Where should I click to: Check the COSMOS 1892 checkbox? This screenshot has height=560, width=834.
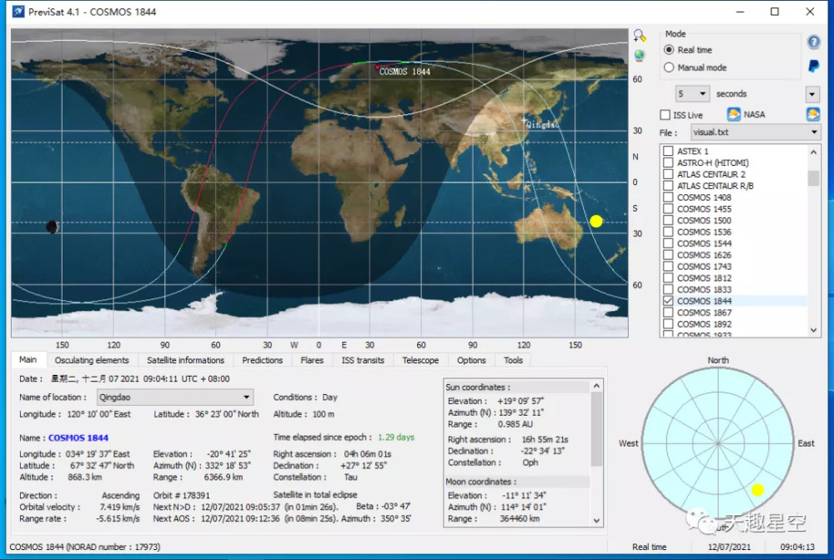point(668,324)
